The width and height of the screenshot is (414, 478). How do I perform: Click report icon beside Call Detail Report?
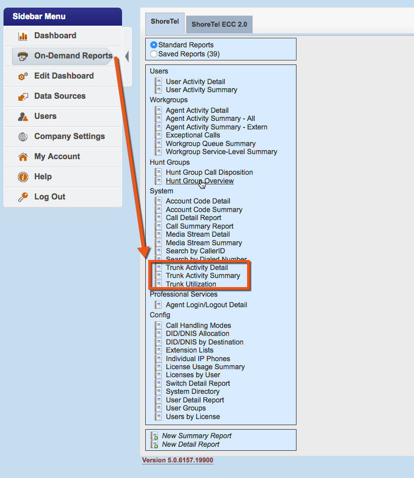coord(158,218)
